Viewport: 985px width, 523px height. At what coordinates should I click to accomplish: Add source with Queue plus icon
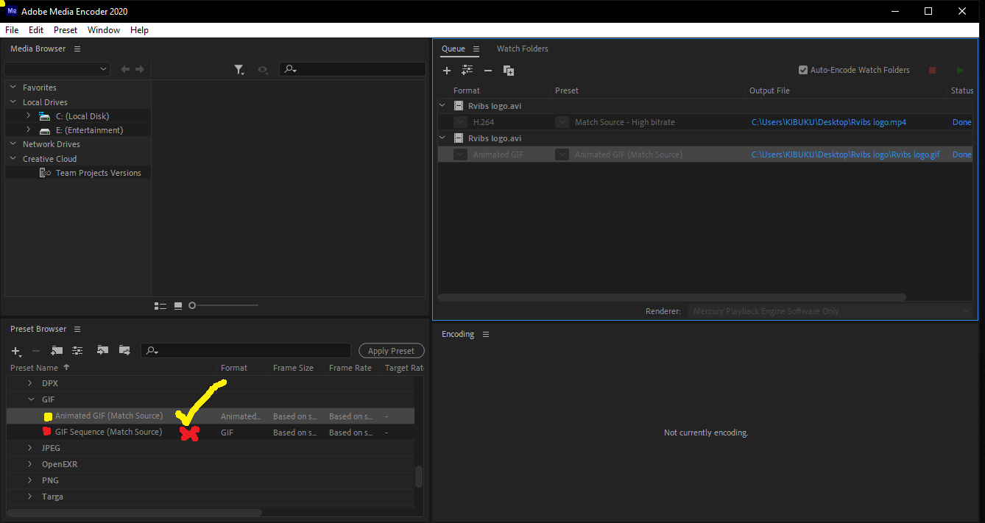pos(446,71)
